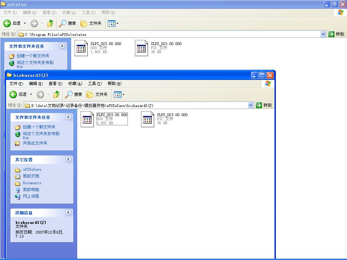Collapse the 其它位置 panel section
The height and width of the screenshot is (260, 347).
point(68,159)
